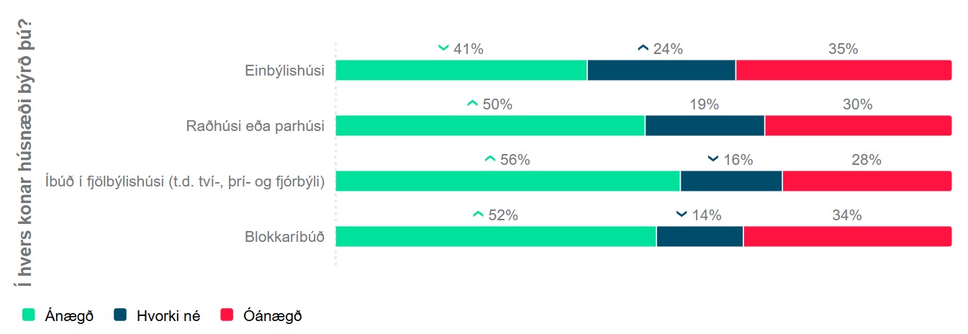Select the Einbýlishúsi category label

284,71
